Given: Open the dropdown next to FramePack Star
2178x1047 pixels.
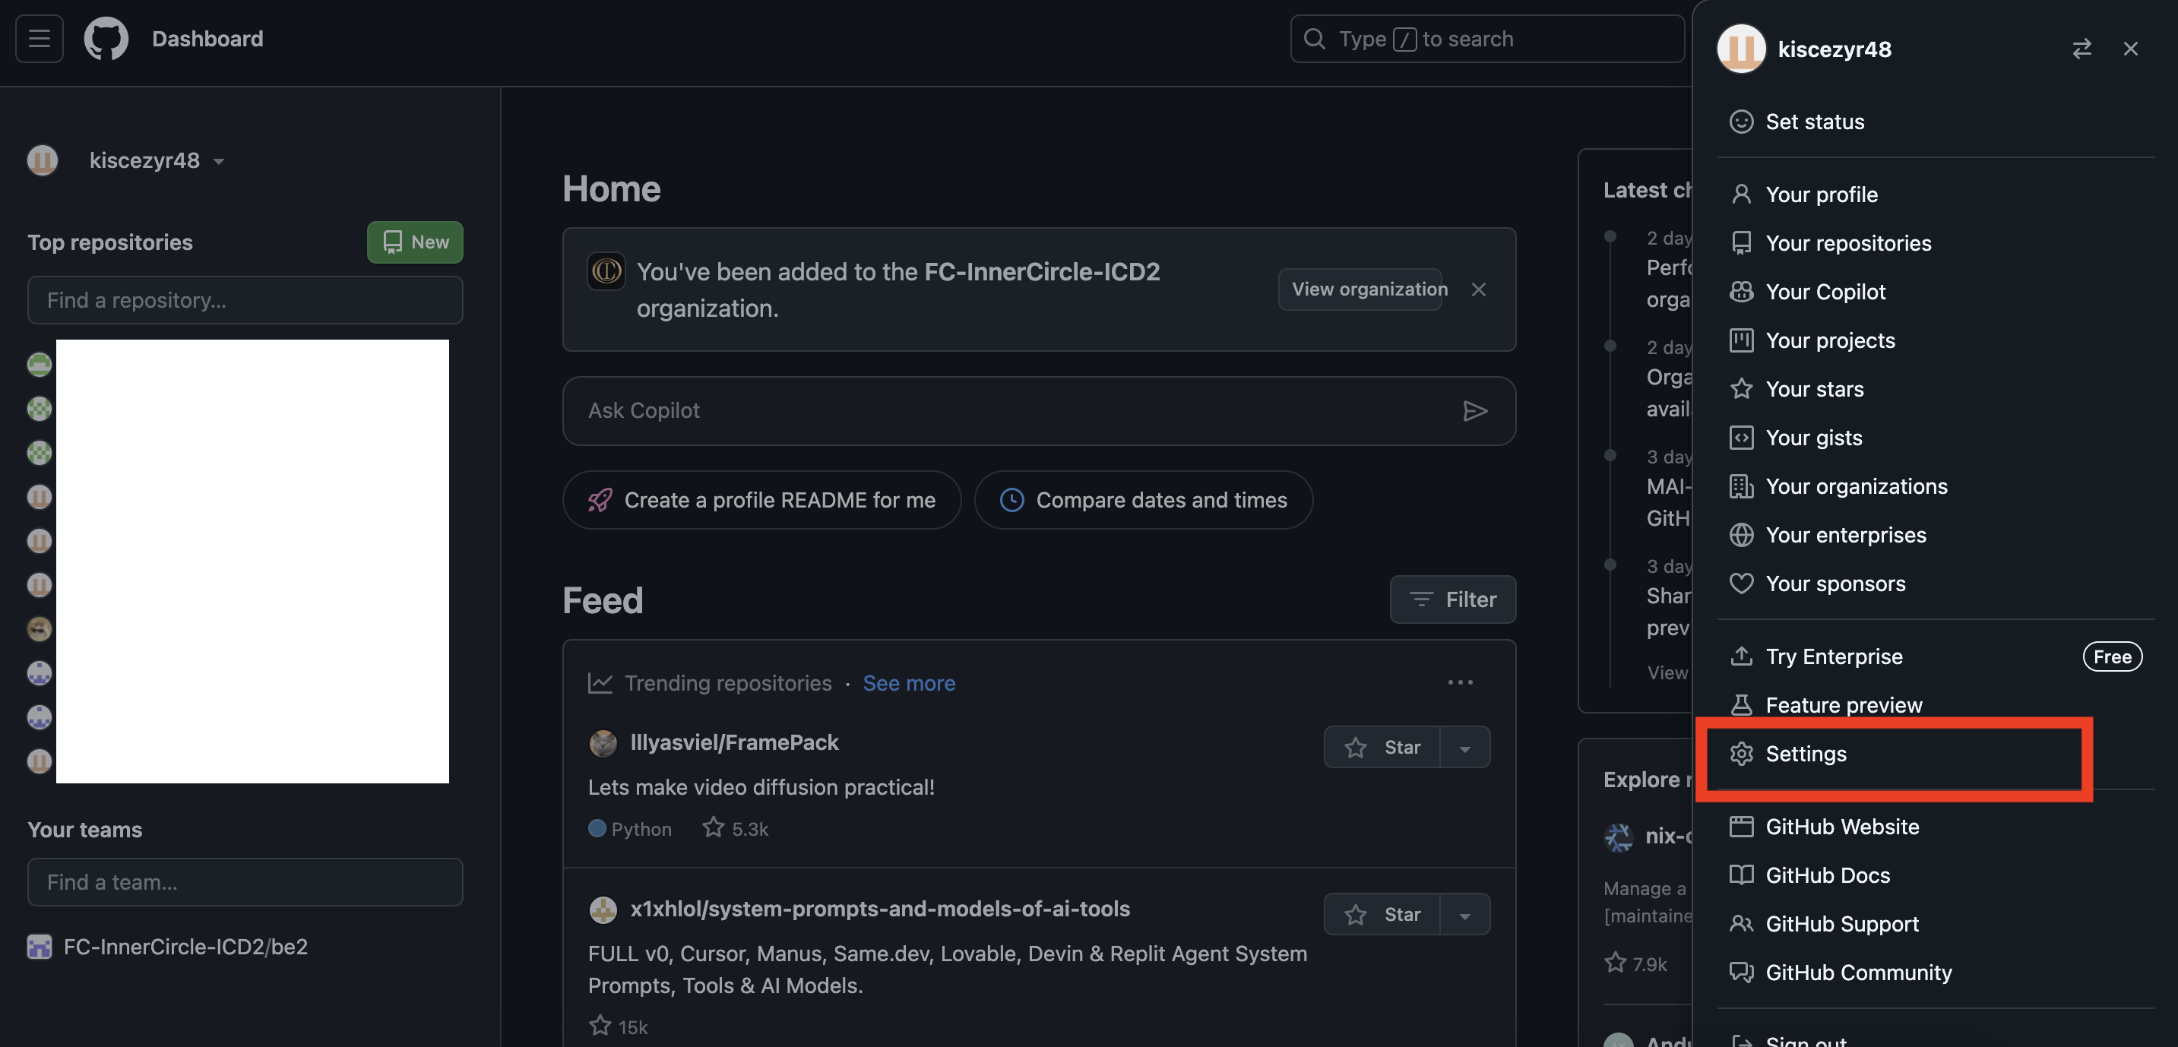Looking at the screenshot, I should (1464, 748).
